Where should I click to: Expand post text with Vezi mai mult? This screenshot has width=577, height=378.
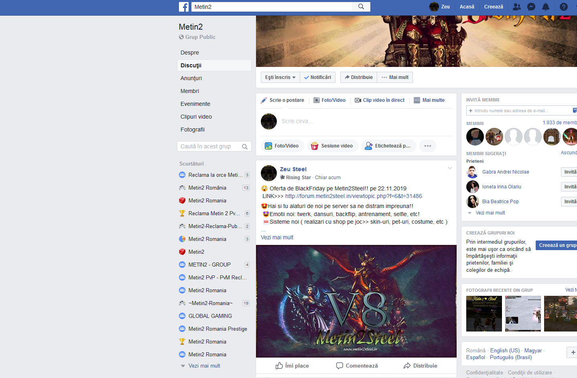[x=277, y=237]
